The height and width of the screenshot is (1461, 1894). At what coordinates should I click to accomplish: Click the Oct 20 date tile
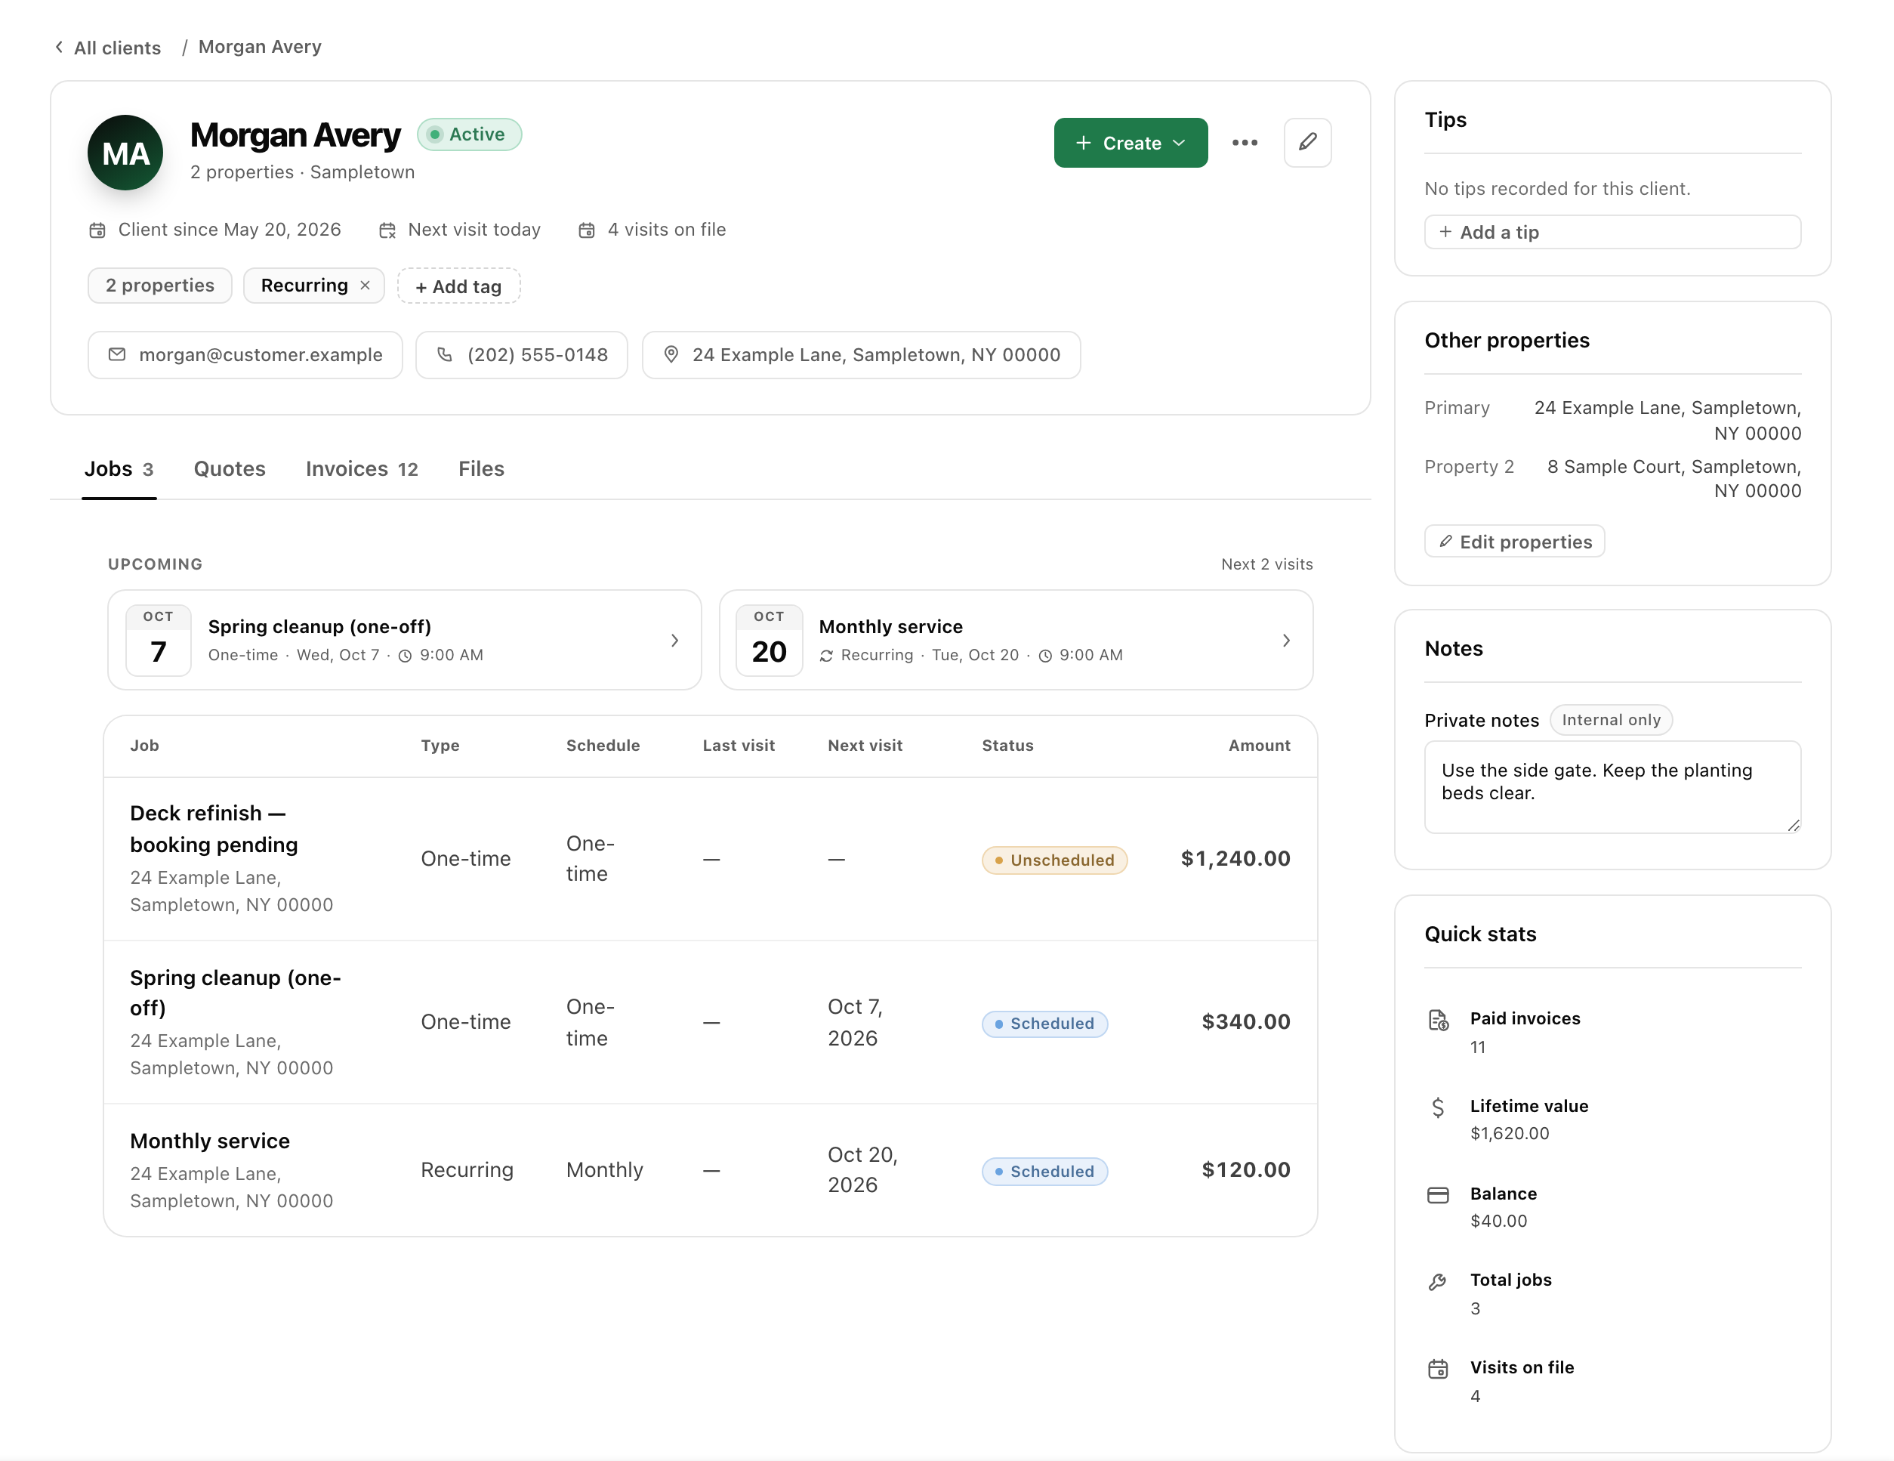pos(770,641)
